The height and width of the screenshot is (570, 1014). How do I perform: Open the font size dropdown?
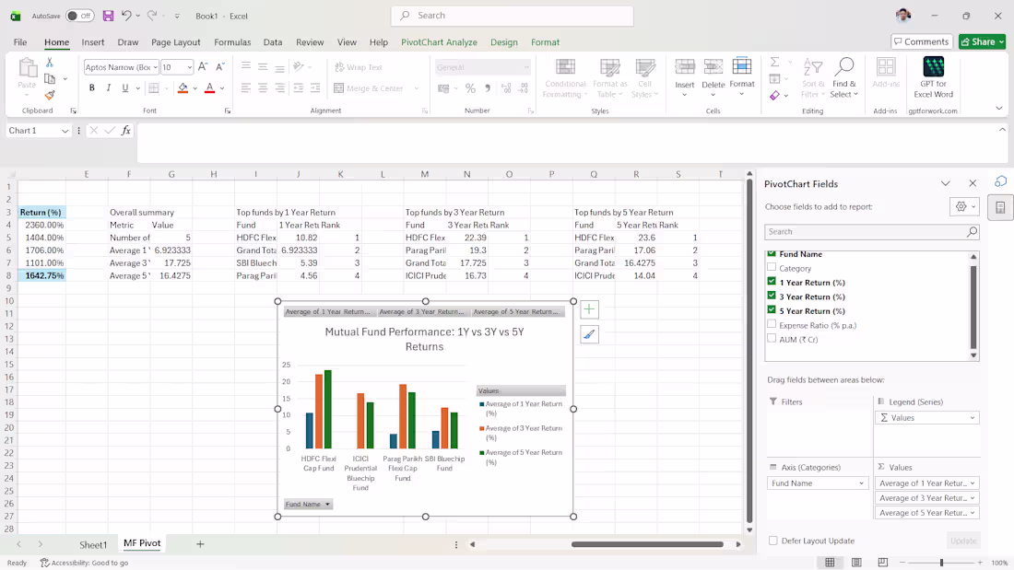click(x=190, y=67)
